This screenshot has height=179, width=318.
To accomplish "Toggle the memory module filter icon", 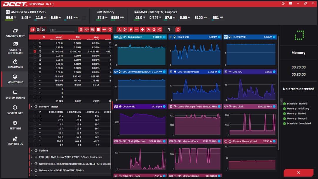I will click(104, 30).
